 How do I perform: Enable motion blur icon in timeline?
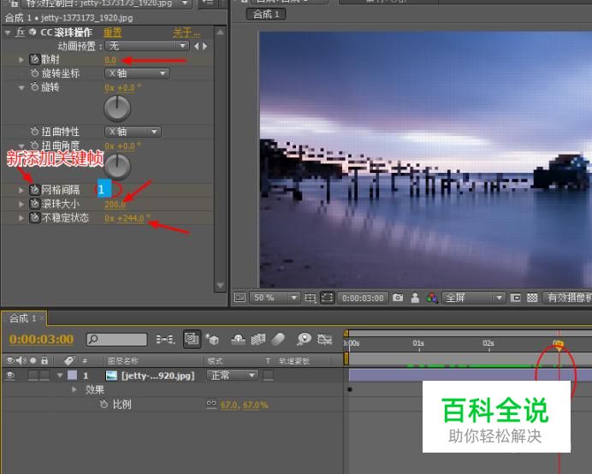click(278, 339)
